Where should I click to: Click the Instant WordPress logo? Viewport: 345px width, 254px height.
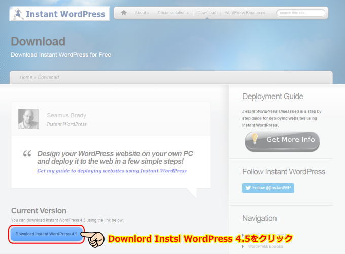(59, 14)
